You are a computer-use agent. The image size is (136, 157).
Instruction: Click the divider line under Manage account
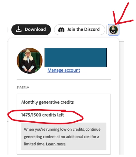click(64, 80)
